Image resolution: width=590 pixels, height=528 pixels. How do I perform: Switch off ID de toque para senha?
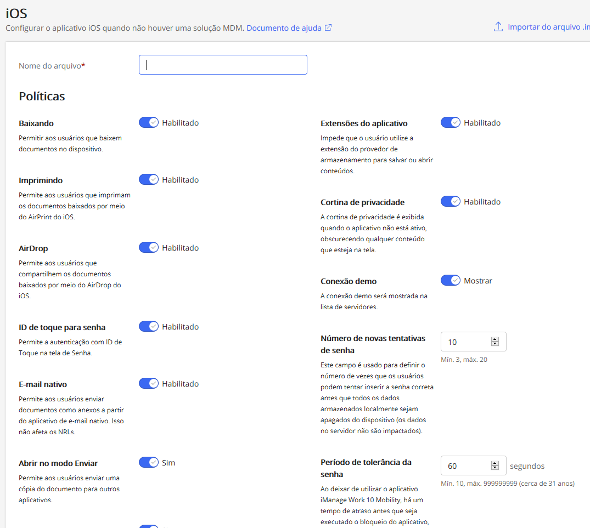(x=149, y=326)
